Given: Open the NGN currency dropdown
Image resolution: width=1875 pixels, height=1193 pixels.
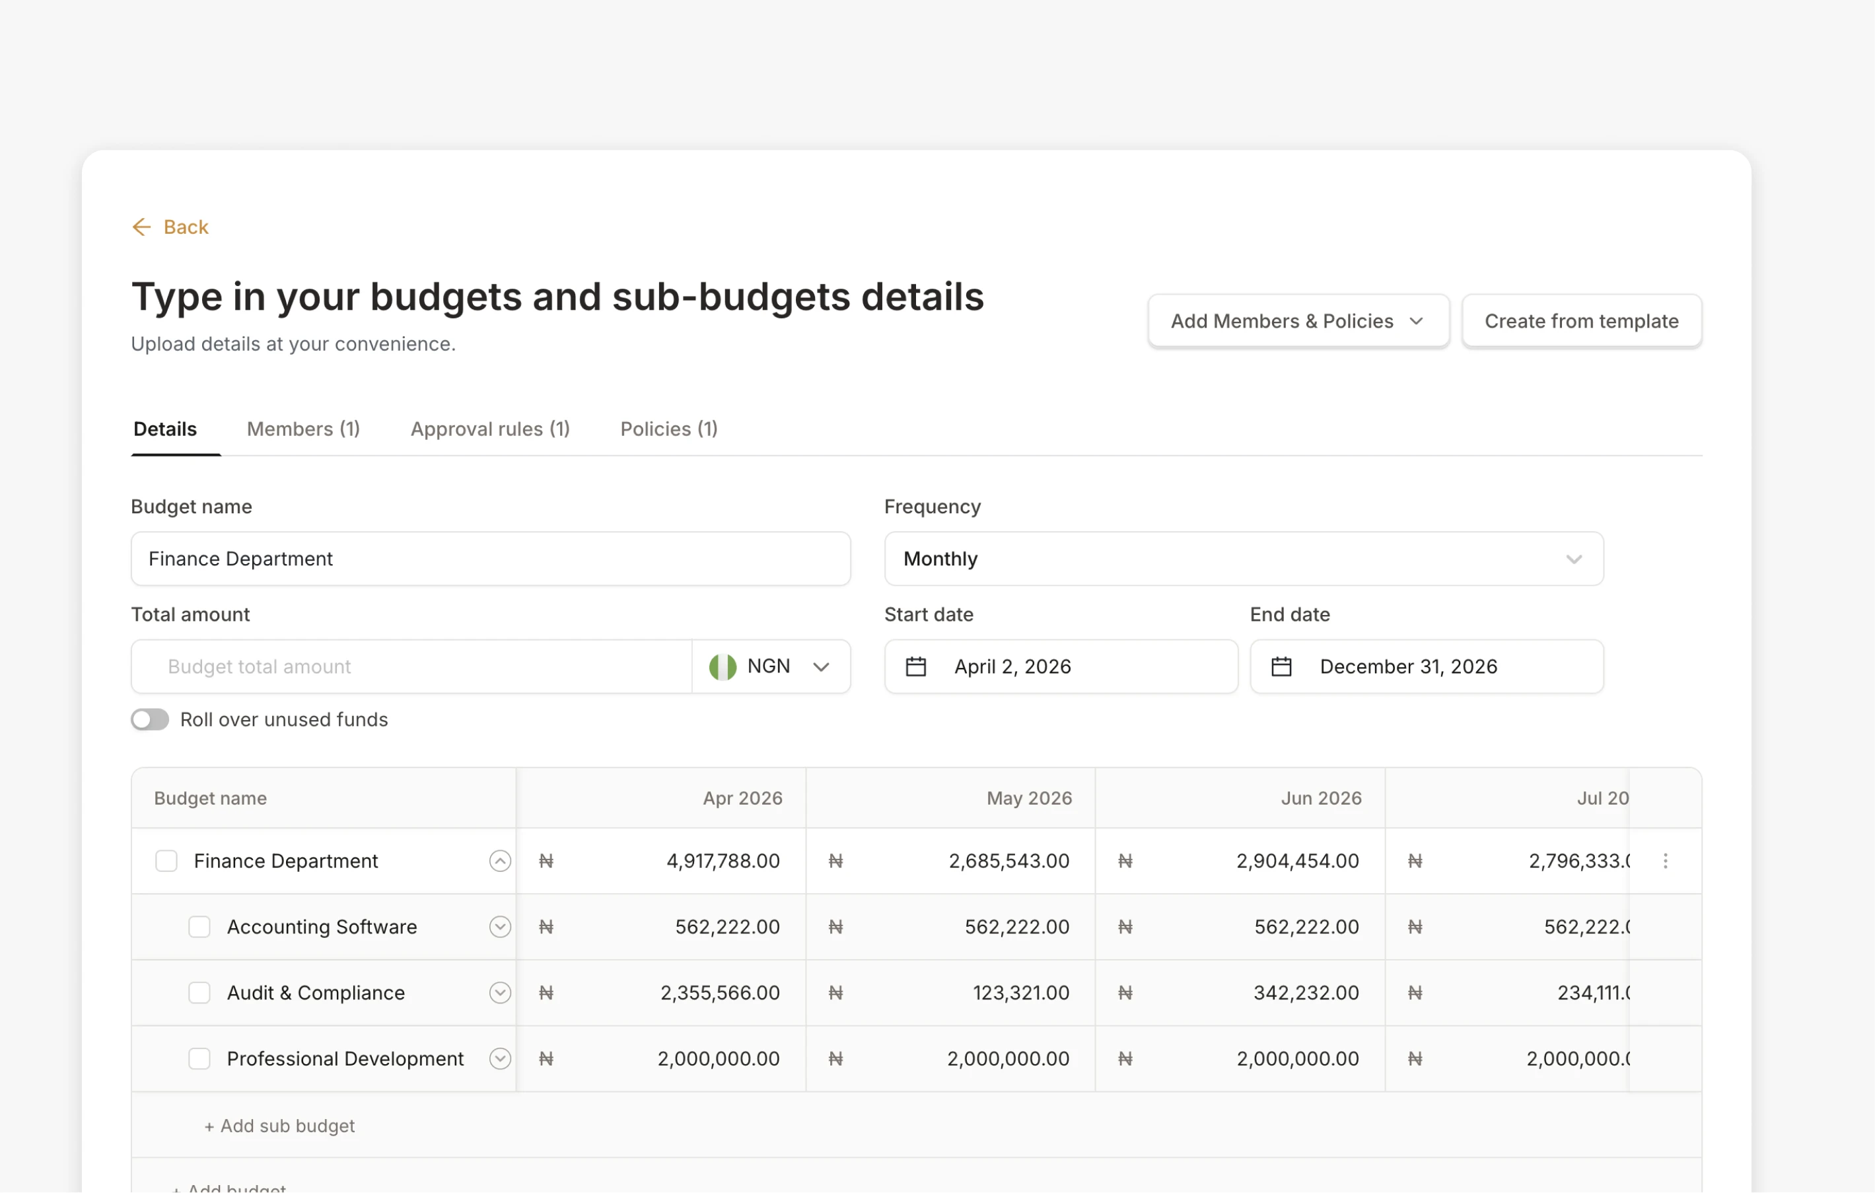Looking at the screenshot, I should tap(820, 667).
